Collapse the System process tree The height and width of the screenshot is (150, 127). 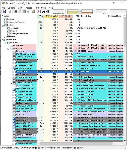pyautogui.click(x=3, y=26)
